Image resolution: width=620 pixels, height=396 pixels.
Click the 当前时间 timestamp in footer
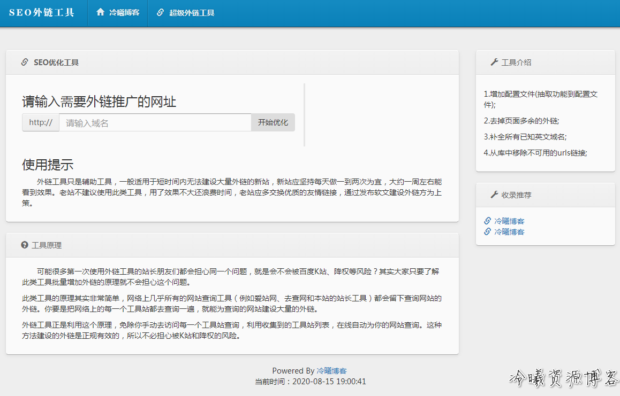311,382
